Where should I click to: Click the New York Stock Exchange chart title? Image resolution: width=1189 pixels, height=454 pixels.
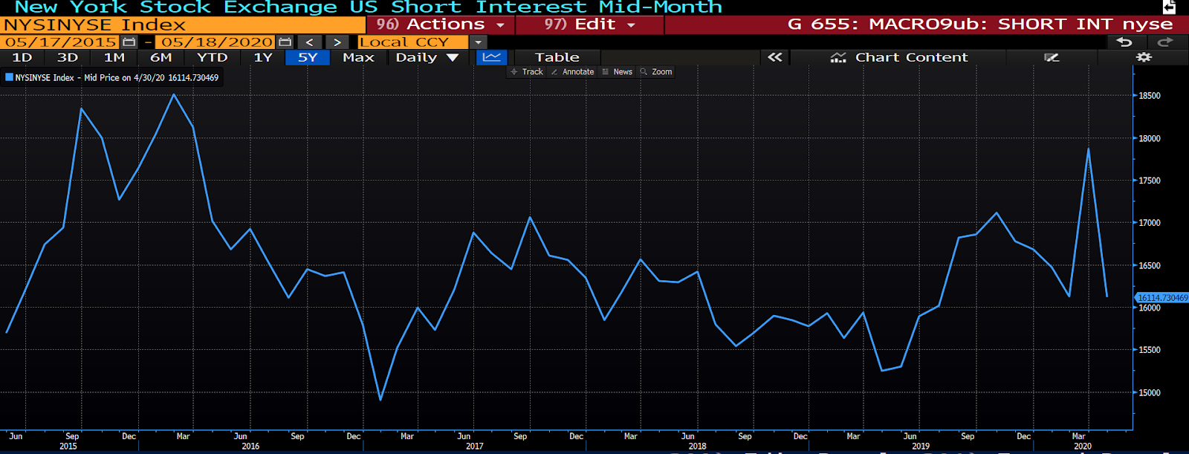tap(368, 7)
